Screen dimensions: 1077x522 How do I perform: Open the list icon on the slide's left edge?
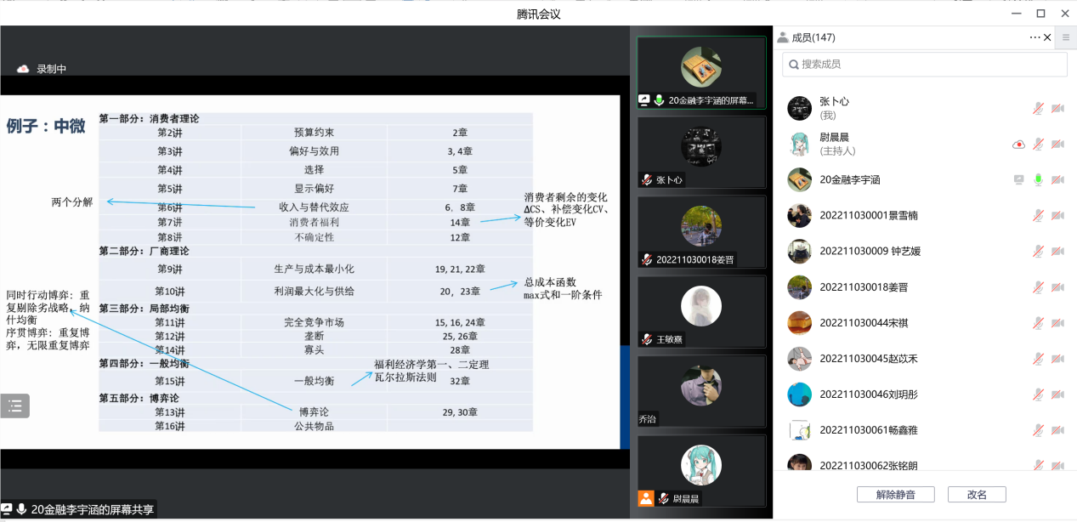tap(15, 406)
